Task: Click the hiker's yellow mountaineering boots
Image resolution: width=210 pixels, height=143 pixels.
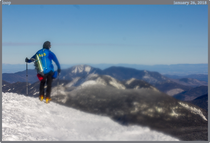Action: pyautogui.click(x=45, y=99)
